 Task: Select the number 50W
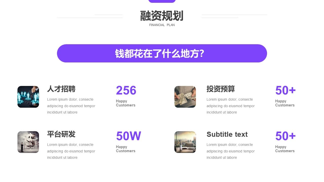(x=128, y=136)
